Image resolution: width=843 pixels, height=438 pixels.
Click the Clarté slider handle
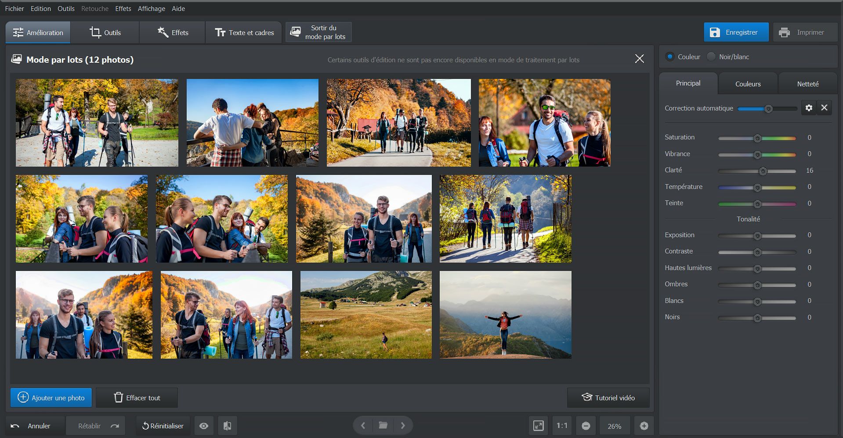pos(763,171)
